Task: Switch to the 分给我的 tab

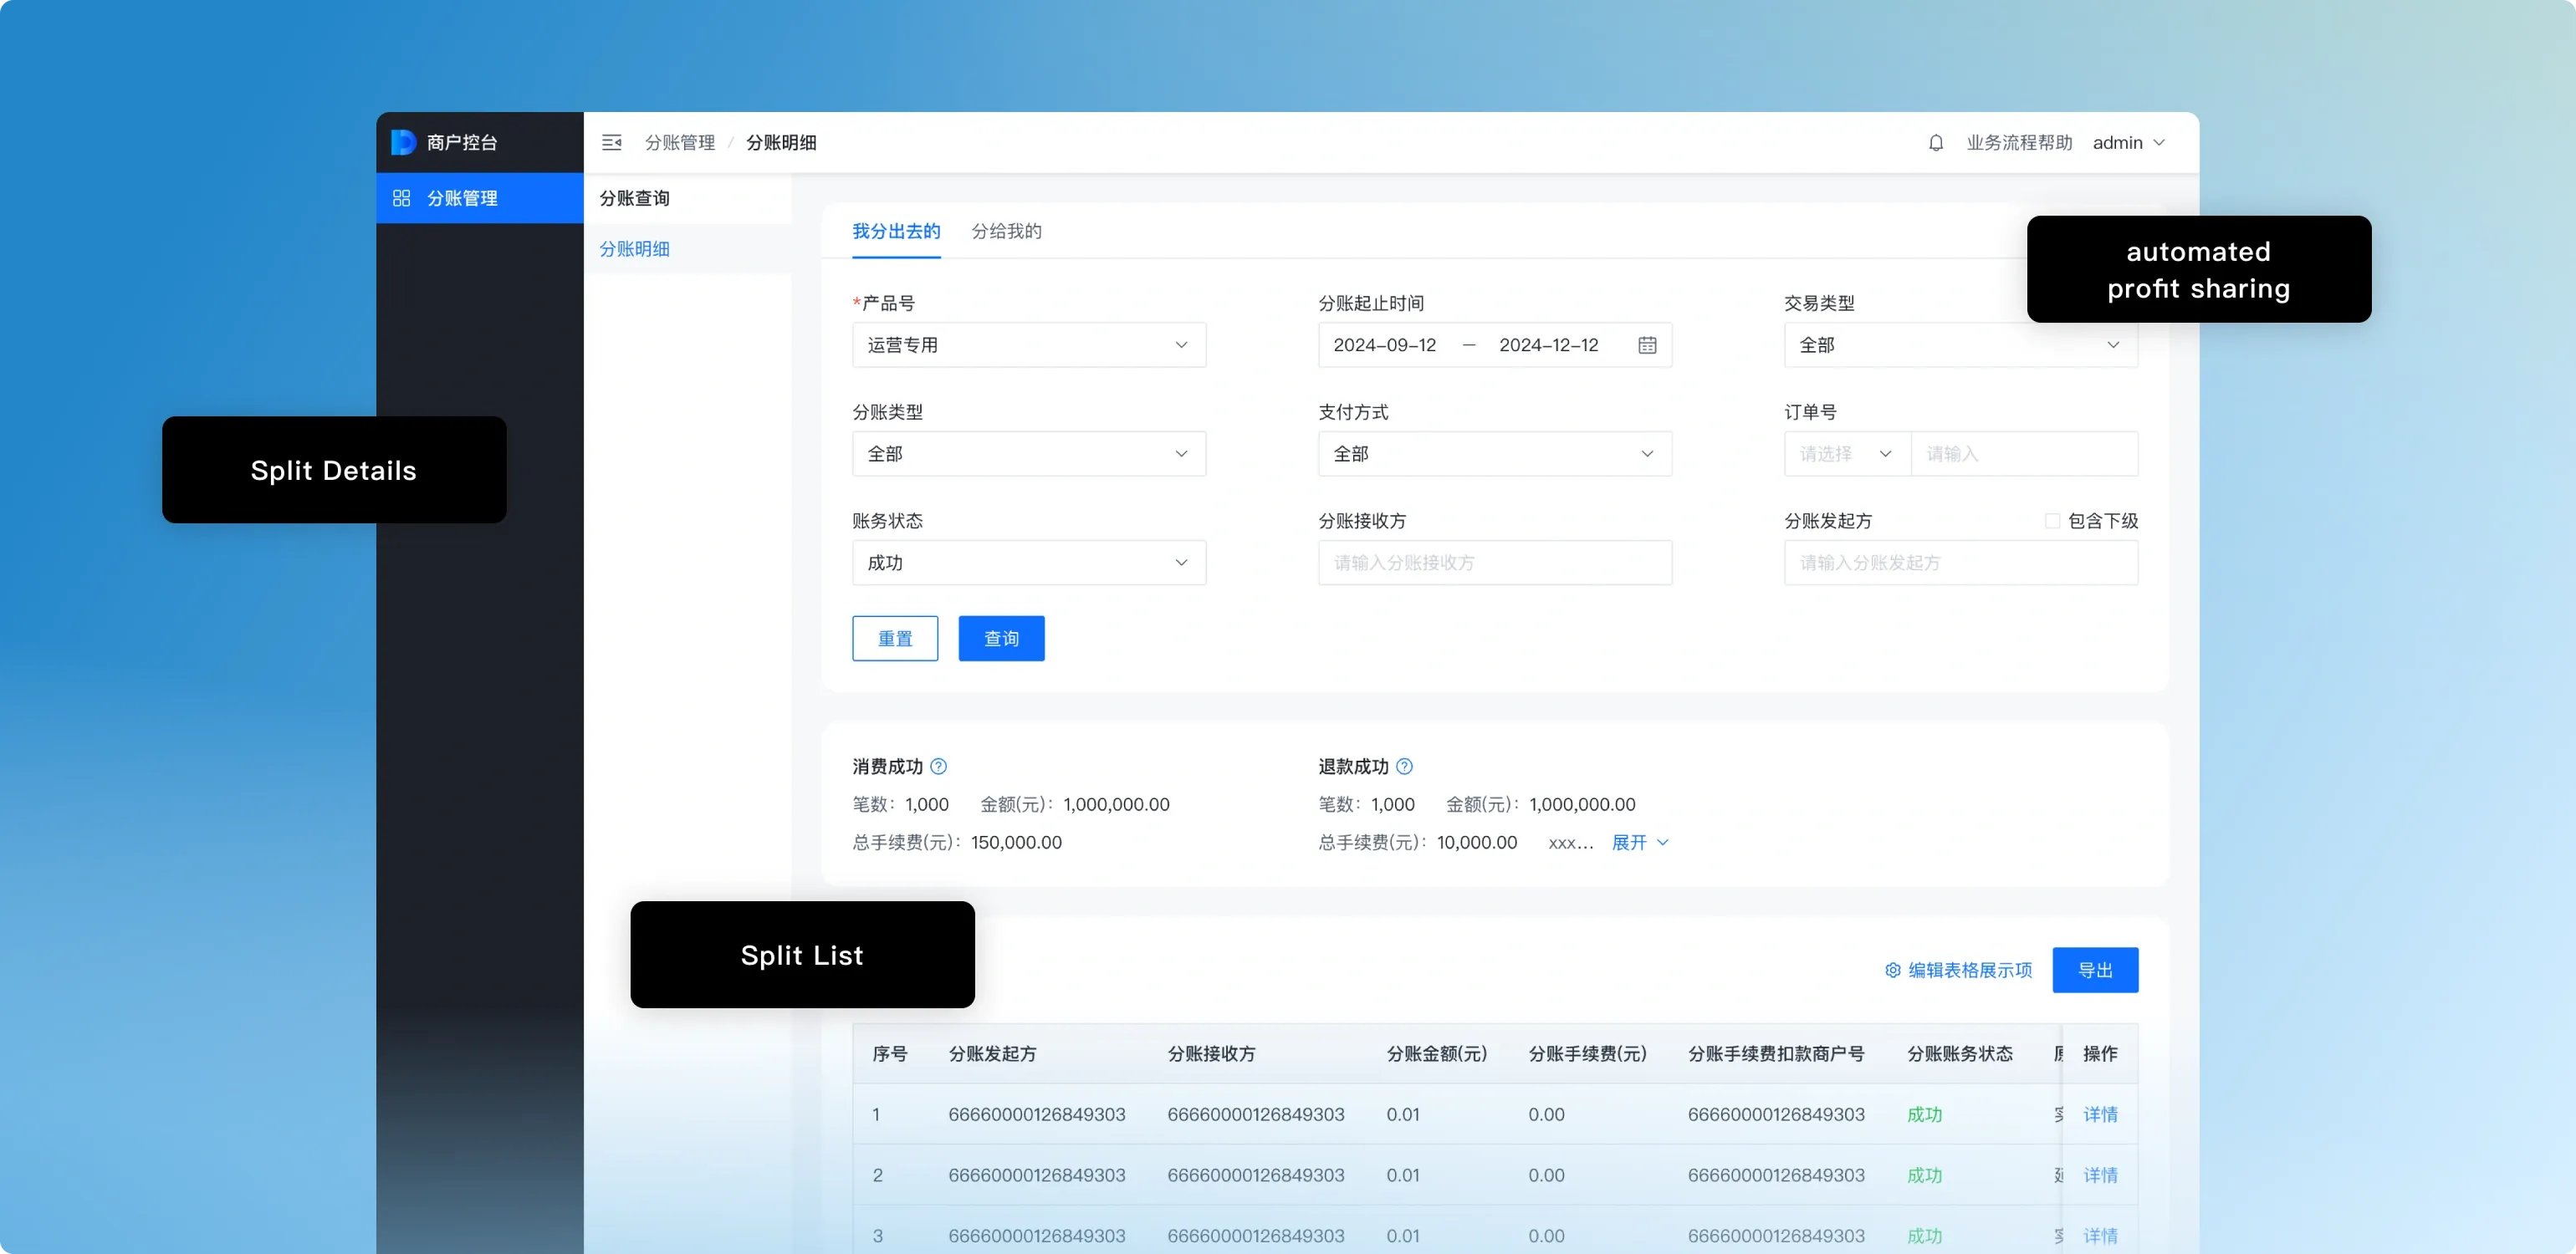Action: click(x=1006, y=231)
